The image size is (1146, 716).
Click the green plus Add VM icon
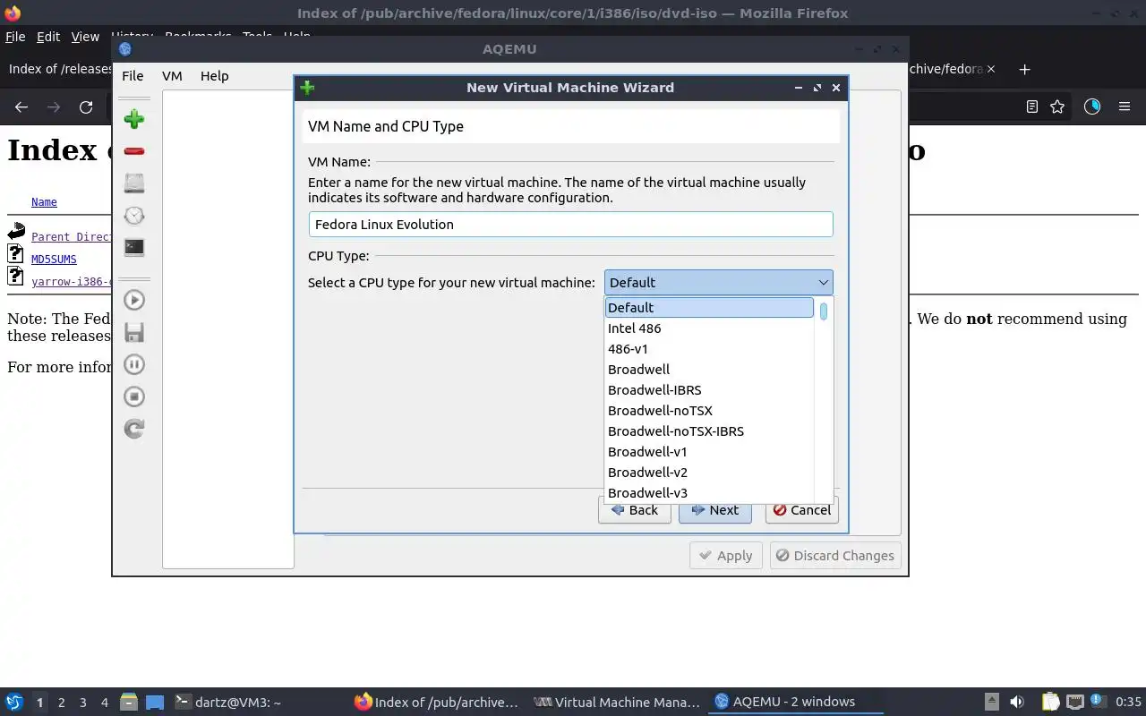(x=134, y=119)
